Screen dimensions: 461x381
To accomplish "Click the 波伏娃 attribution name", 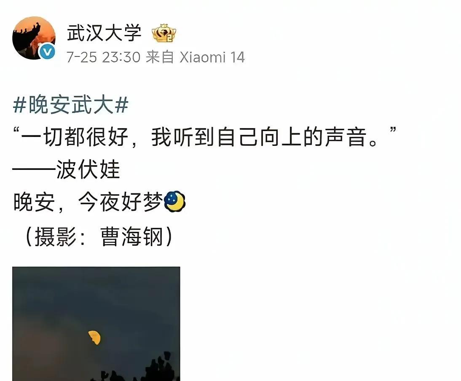I will pyautogui.click(x=88, y=169).
